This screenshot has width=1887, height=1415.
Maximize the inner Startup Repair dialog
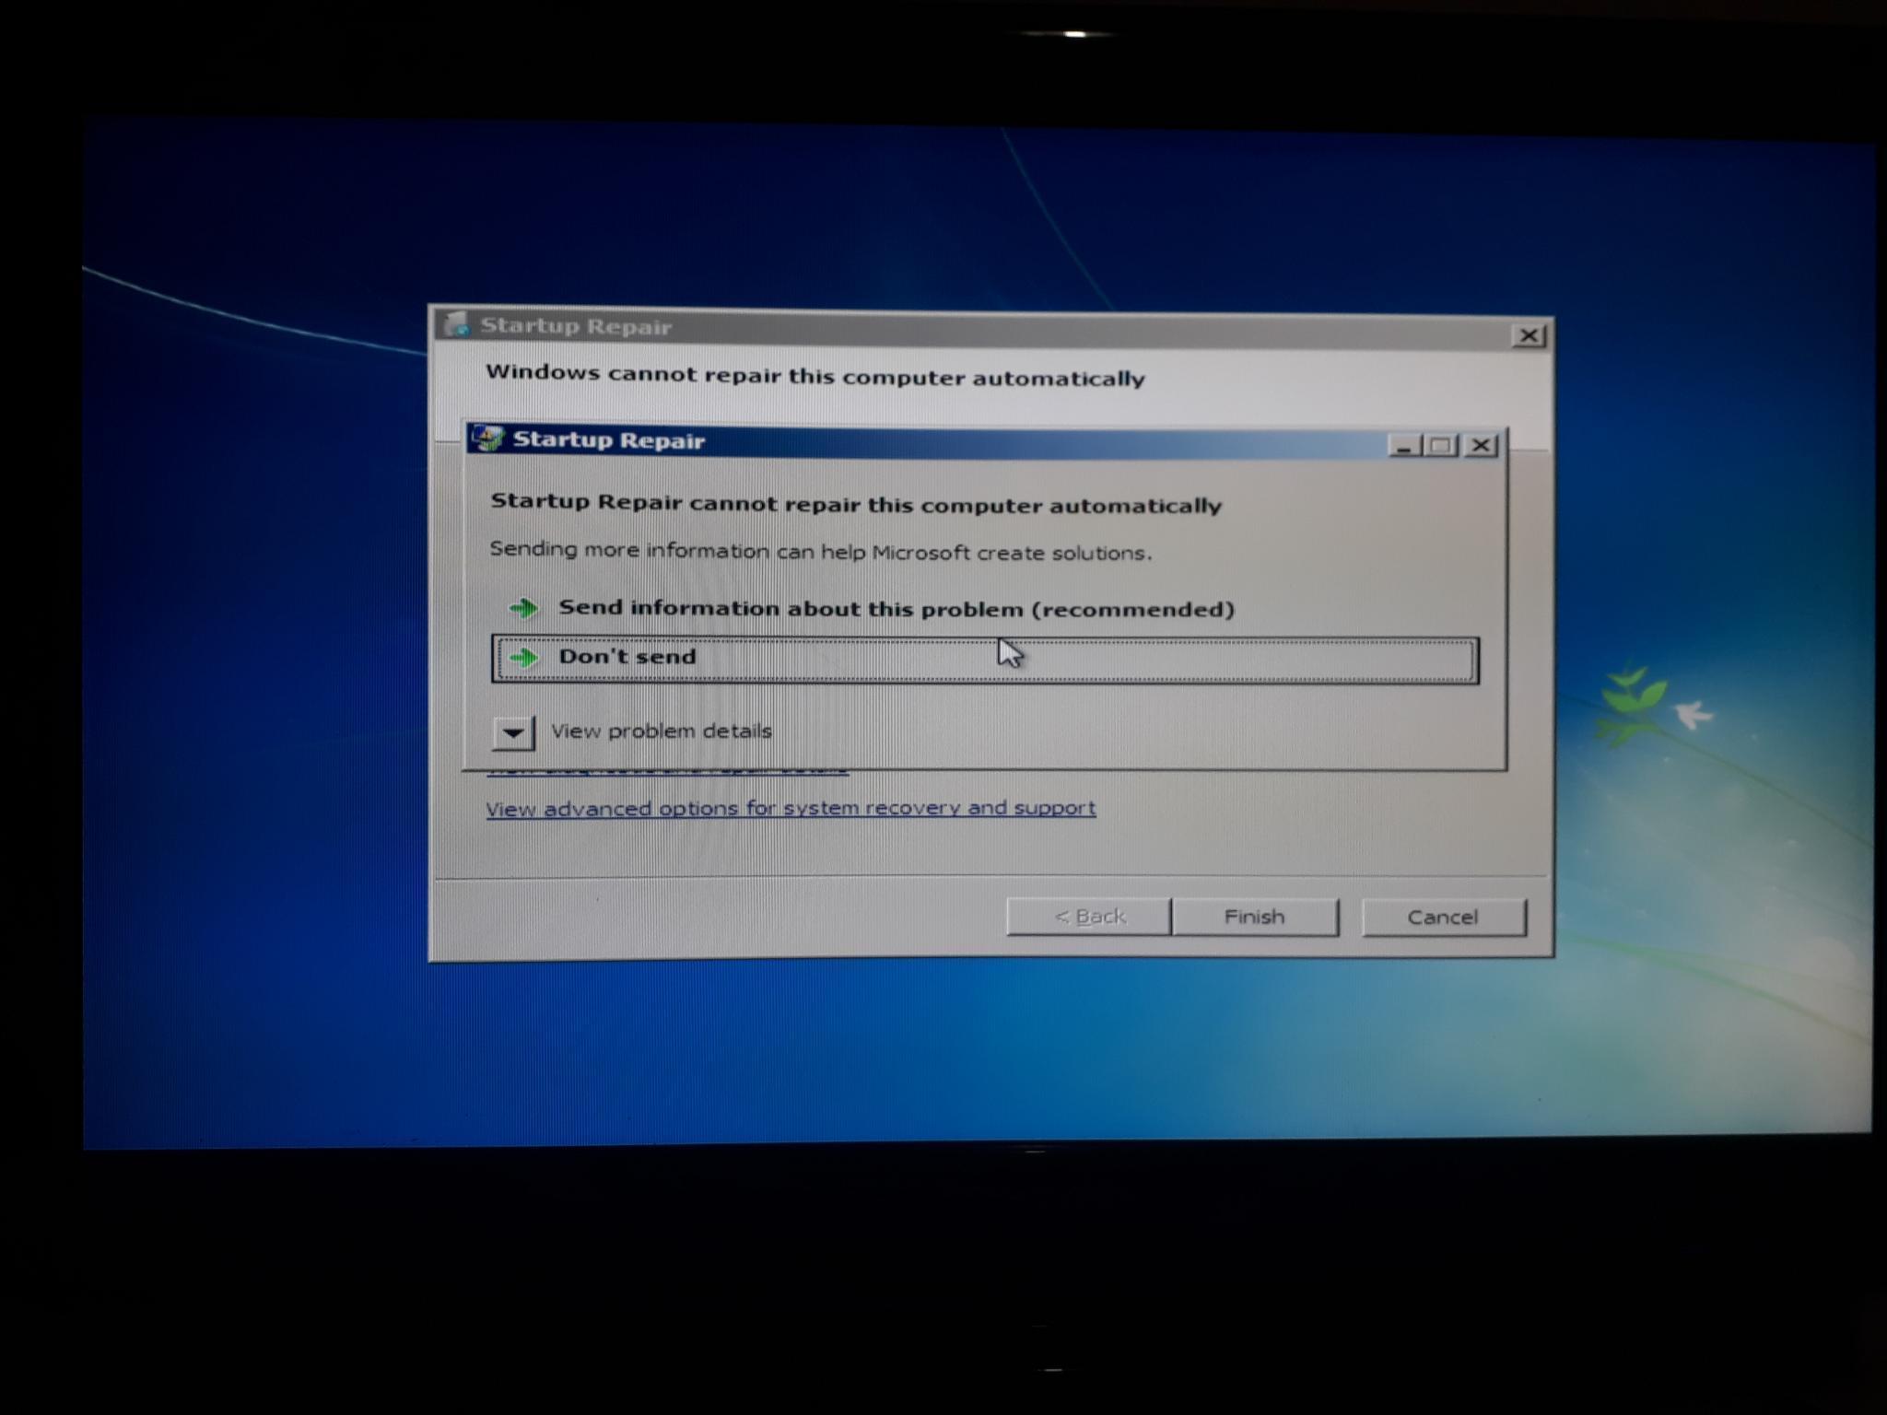(x=1442, y=446)
